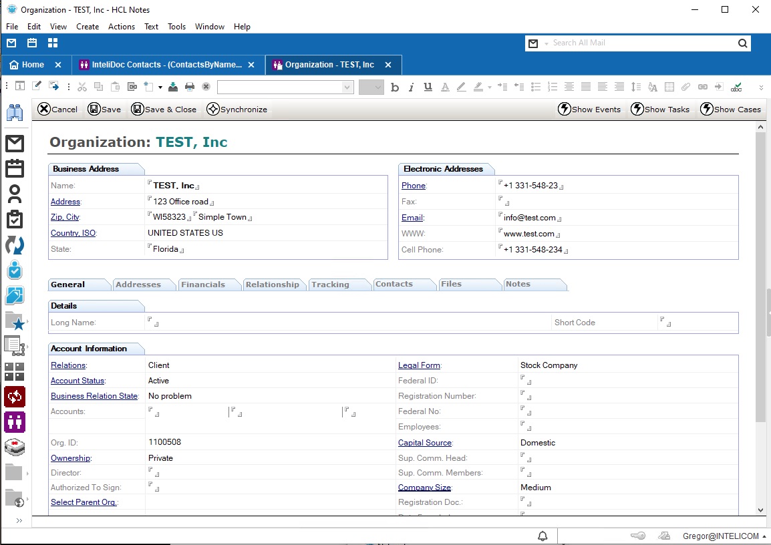Open the font name dropdown
The image size is (771, 545).
347,87
